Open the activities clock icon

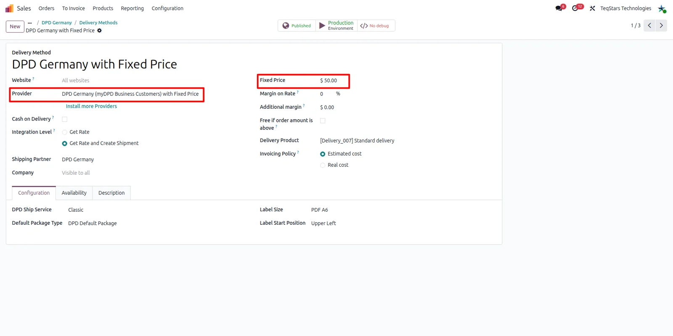pos(575,8)
